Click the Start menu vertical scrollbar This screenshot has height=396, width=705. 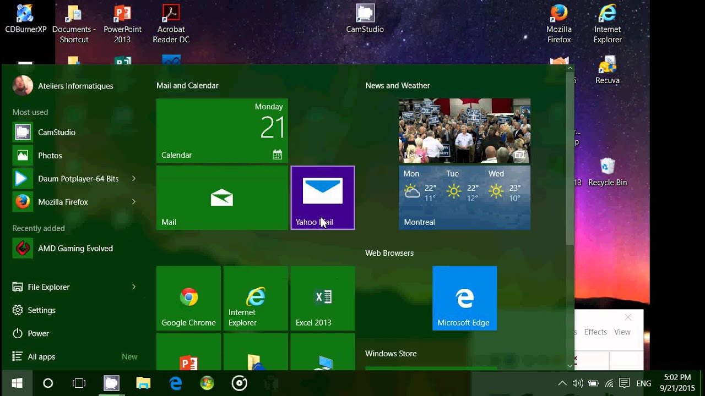click(570, 158)
